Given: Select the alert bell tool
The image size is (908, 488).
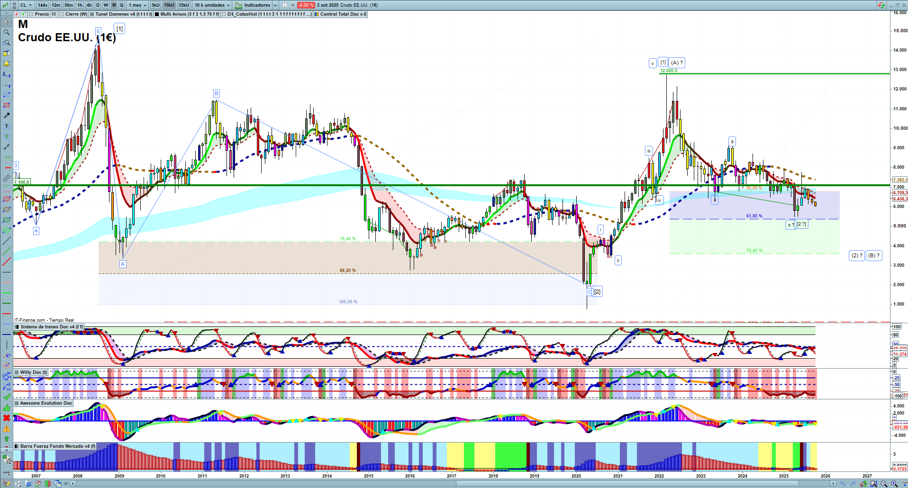Looking at the screenshot, I should pos(7,63).
